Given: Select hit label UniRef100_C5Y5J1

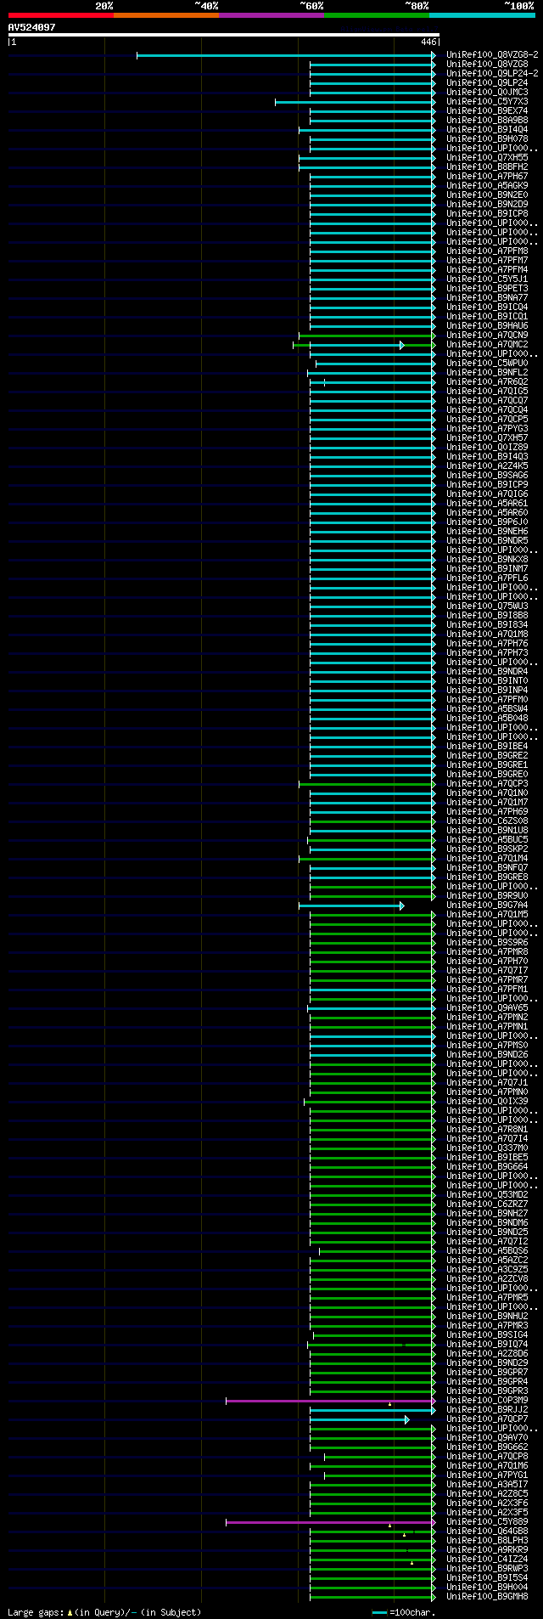Looking at the screenshot, I should coord(487,279).
